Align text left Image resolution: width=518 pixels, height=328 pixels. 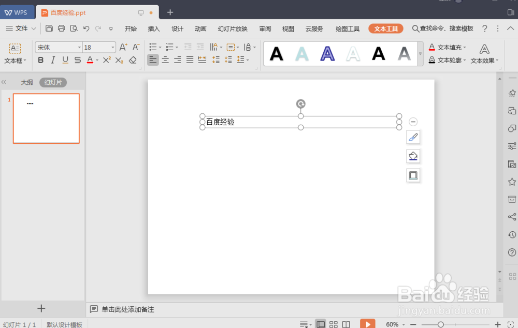[153, 59]
